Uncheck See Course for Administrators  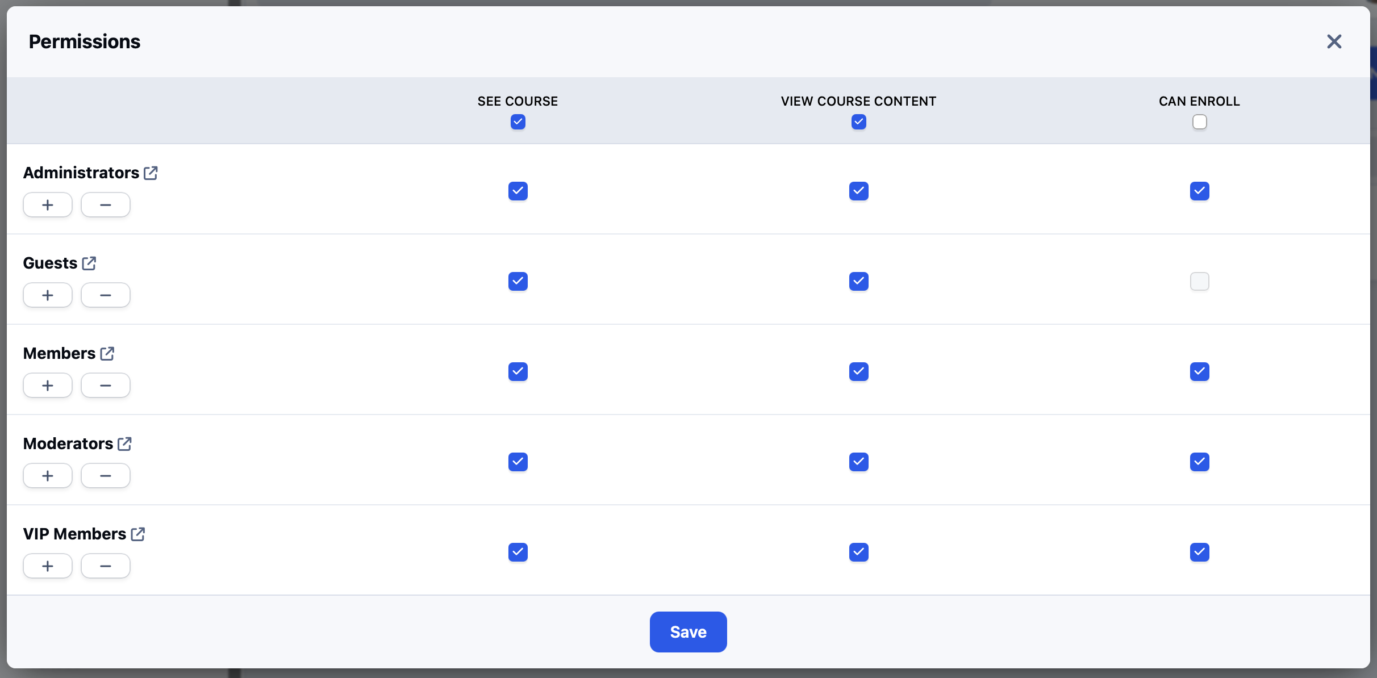pyautogui.click(x=518, y=191)
